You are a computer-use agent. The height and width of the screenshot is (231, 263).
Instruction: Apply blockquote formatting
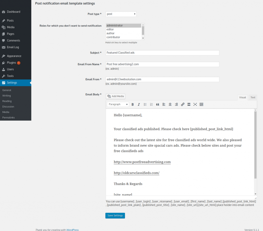coord(157,104)
